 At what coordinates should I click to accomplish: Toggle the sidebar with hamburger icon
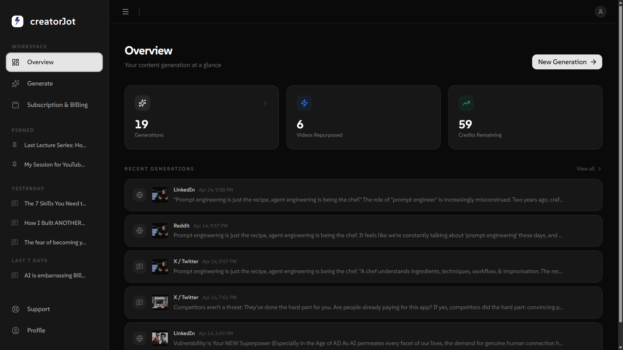pos(126,12)
